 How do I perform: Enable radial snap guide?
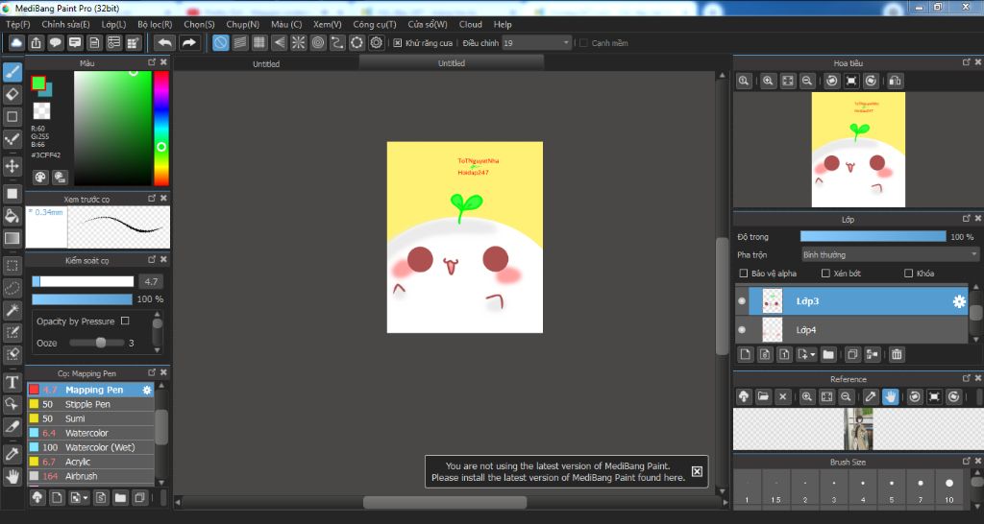point(298,42)
